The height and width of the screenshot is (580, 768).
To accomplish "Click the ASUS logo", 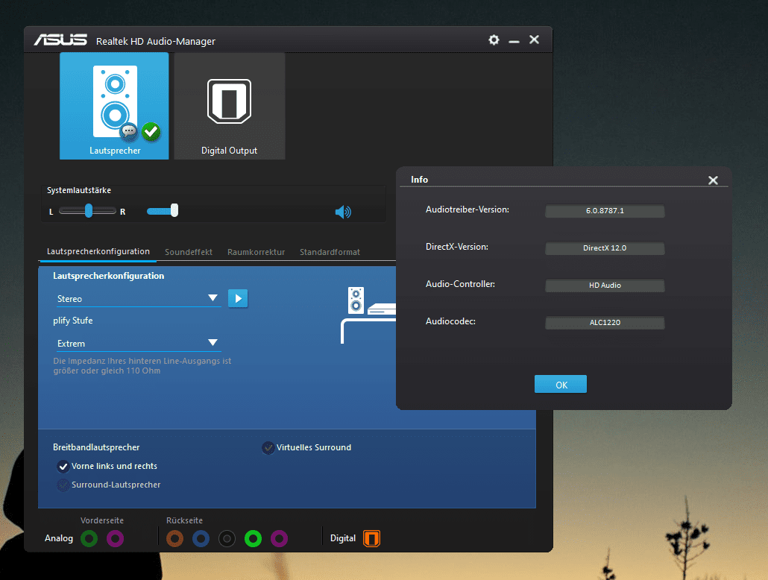I will 60,40.
